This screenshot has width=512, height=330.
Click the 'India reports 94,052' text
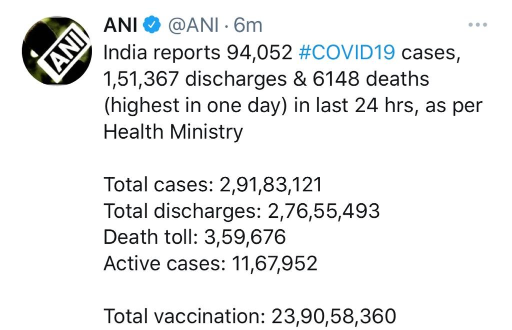pos(197,52)
